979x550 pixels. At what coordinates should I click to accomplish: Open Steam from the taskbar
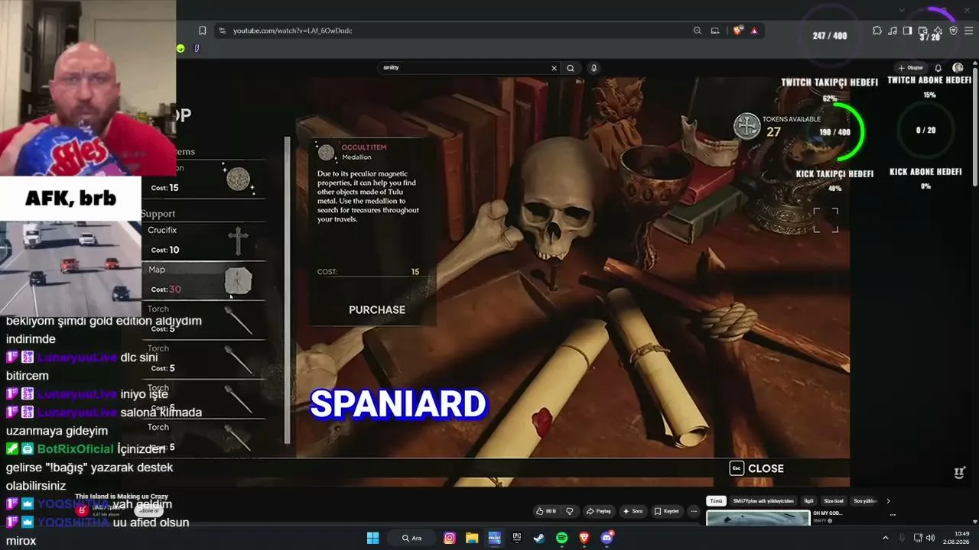tap(539, 538)
